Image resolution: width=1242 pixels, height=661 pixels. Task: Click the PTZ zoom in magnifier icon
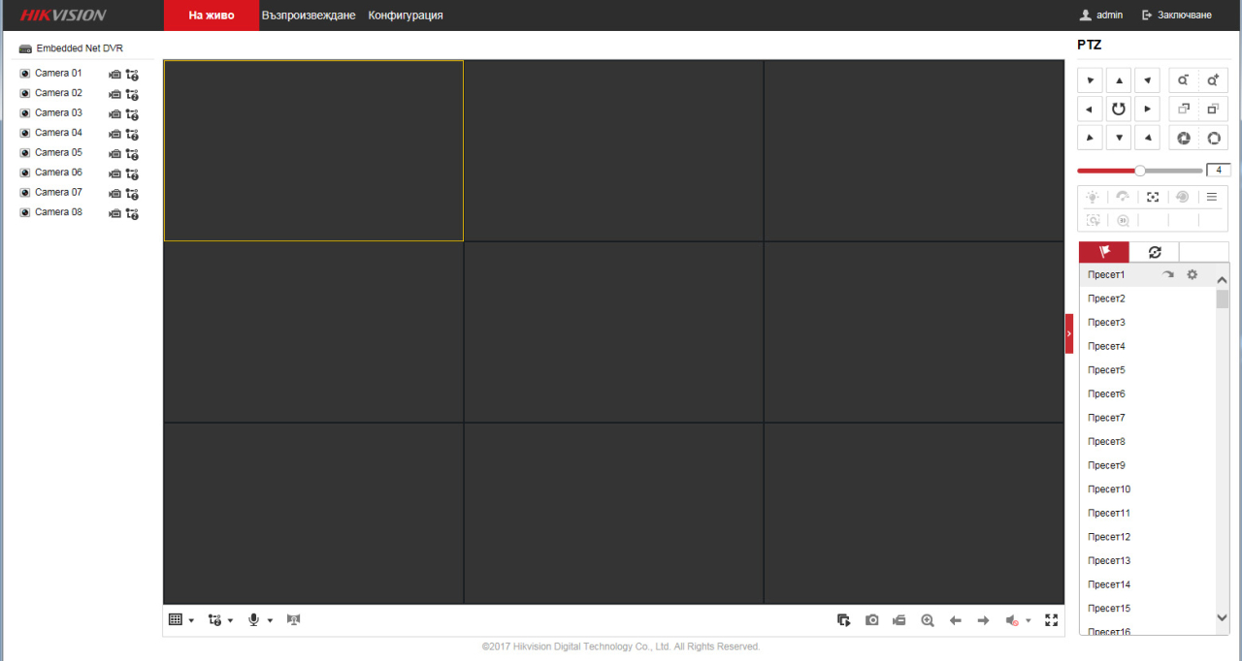1213,80
